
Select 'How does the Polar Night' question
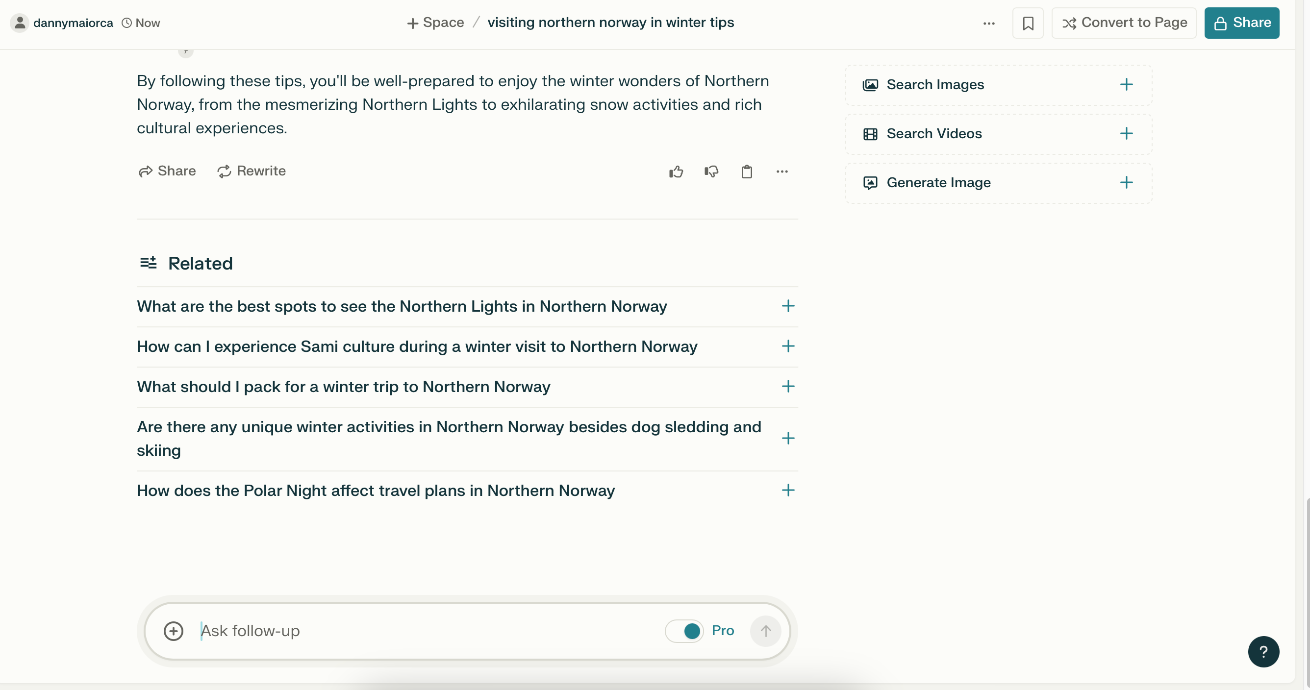[x=376, y=491]
